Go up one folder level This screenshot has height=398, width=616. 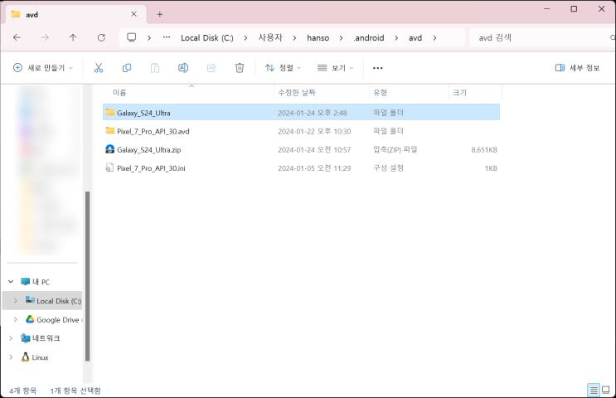point(73,37)
